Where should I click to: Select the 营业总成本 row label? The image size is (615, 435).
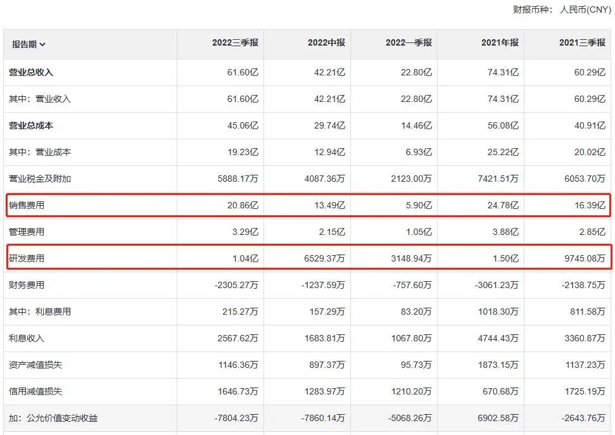31,126
